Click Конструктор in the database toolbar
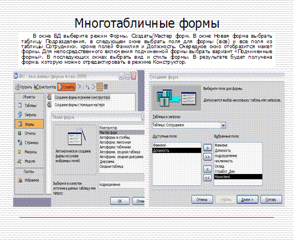Screen dimensions: 294x242 point(45,87)
